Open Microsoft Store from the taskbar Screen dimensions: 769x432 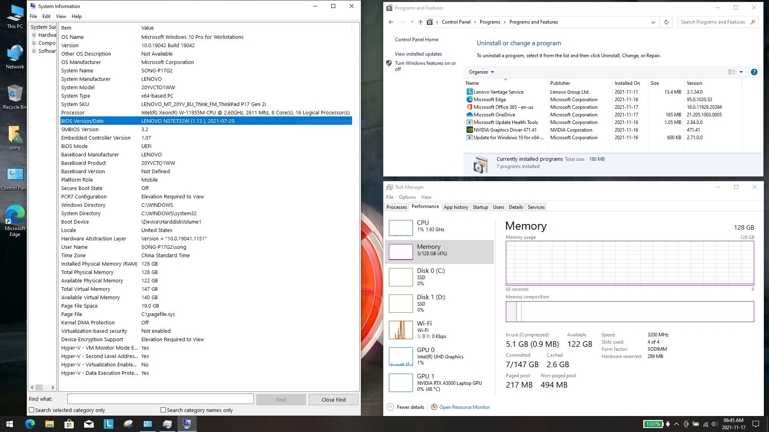[69, 424]
